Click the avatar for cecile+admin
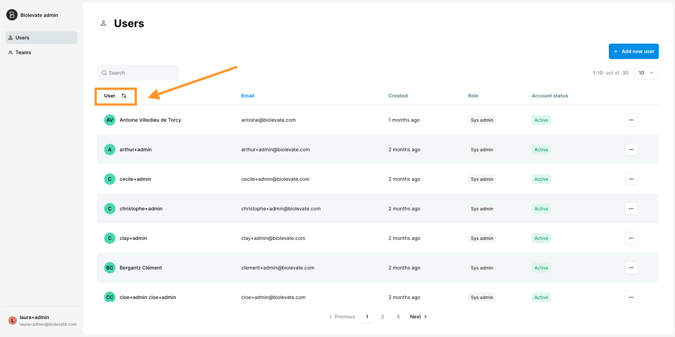675x337 pixels. [x=110, y=179]
